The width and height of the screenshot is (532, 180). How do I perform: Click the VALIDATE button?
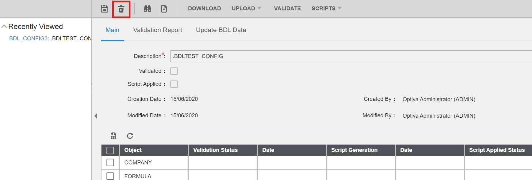pyautogui.click(x=287, y=9)
